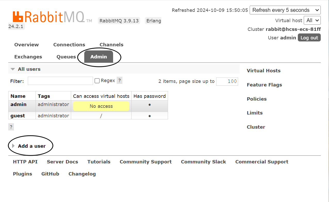Viewport: 329px width, 202px height.
Task: Click the administrator tag in guest row
Action: click(53, 116)
